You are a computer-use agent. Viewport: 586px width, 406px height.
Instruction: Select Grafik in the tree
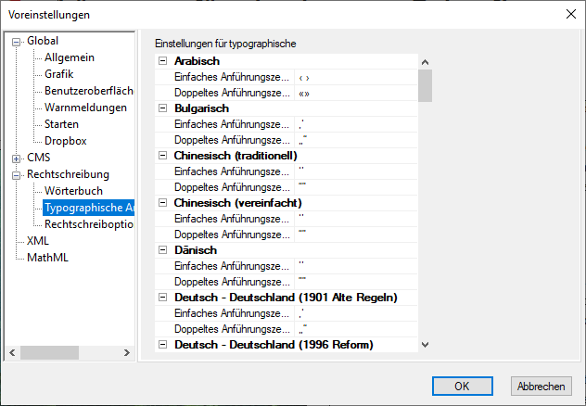tap(58, 74)
